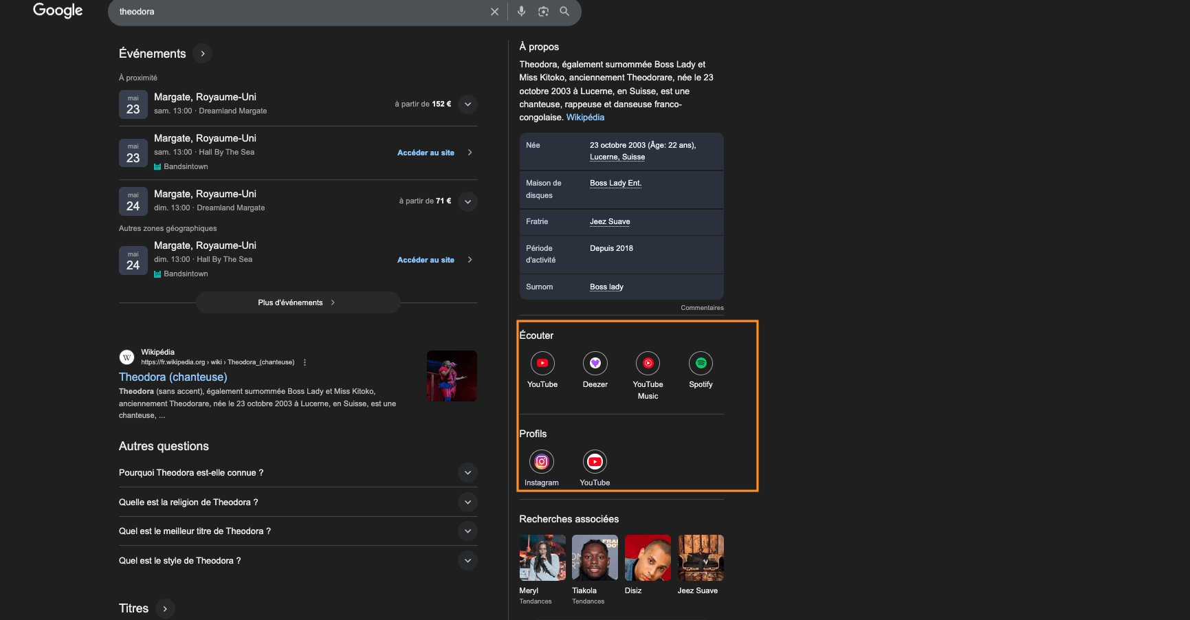Clear the search box text
The image size is (1190, 620).
coord(494,12)
